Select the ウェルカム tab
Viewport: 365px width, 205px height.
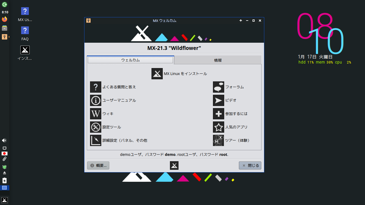coord(130,60)
